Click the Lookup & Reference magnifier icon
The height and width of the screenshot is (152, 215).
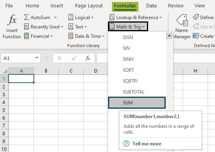(112, 17)
